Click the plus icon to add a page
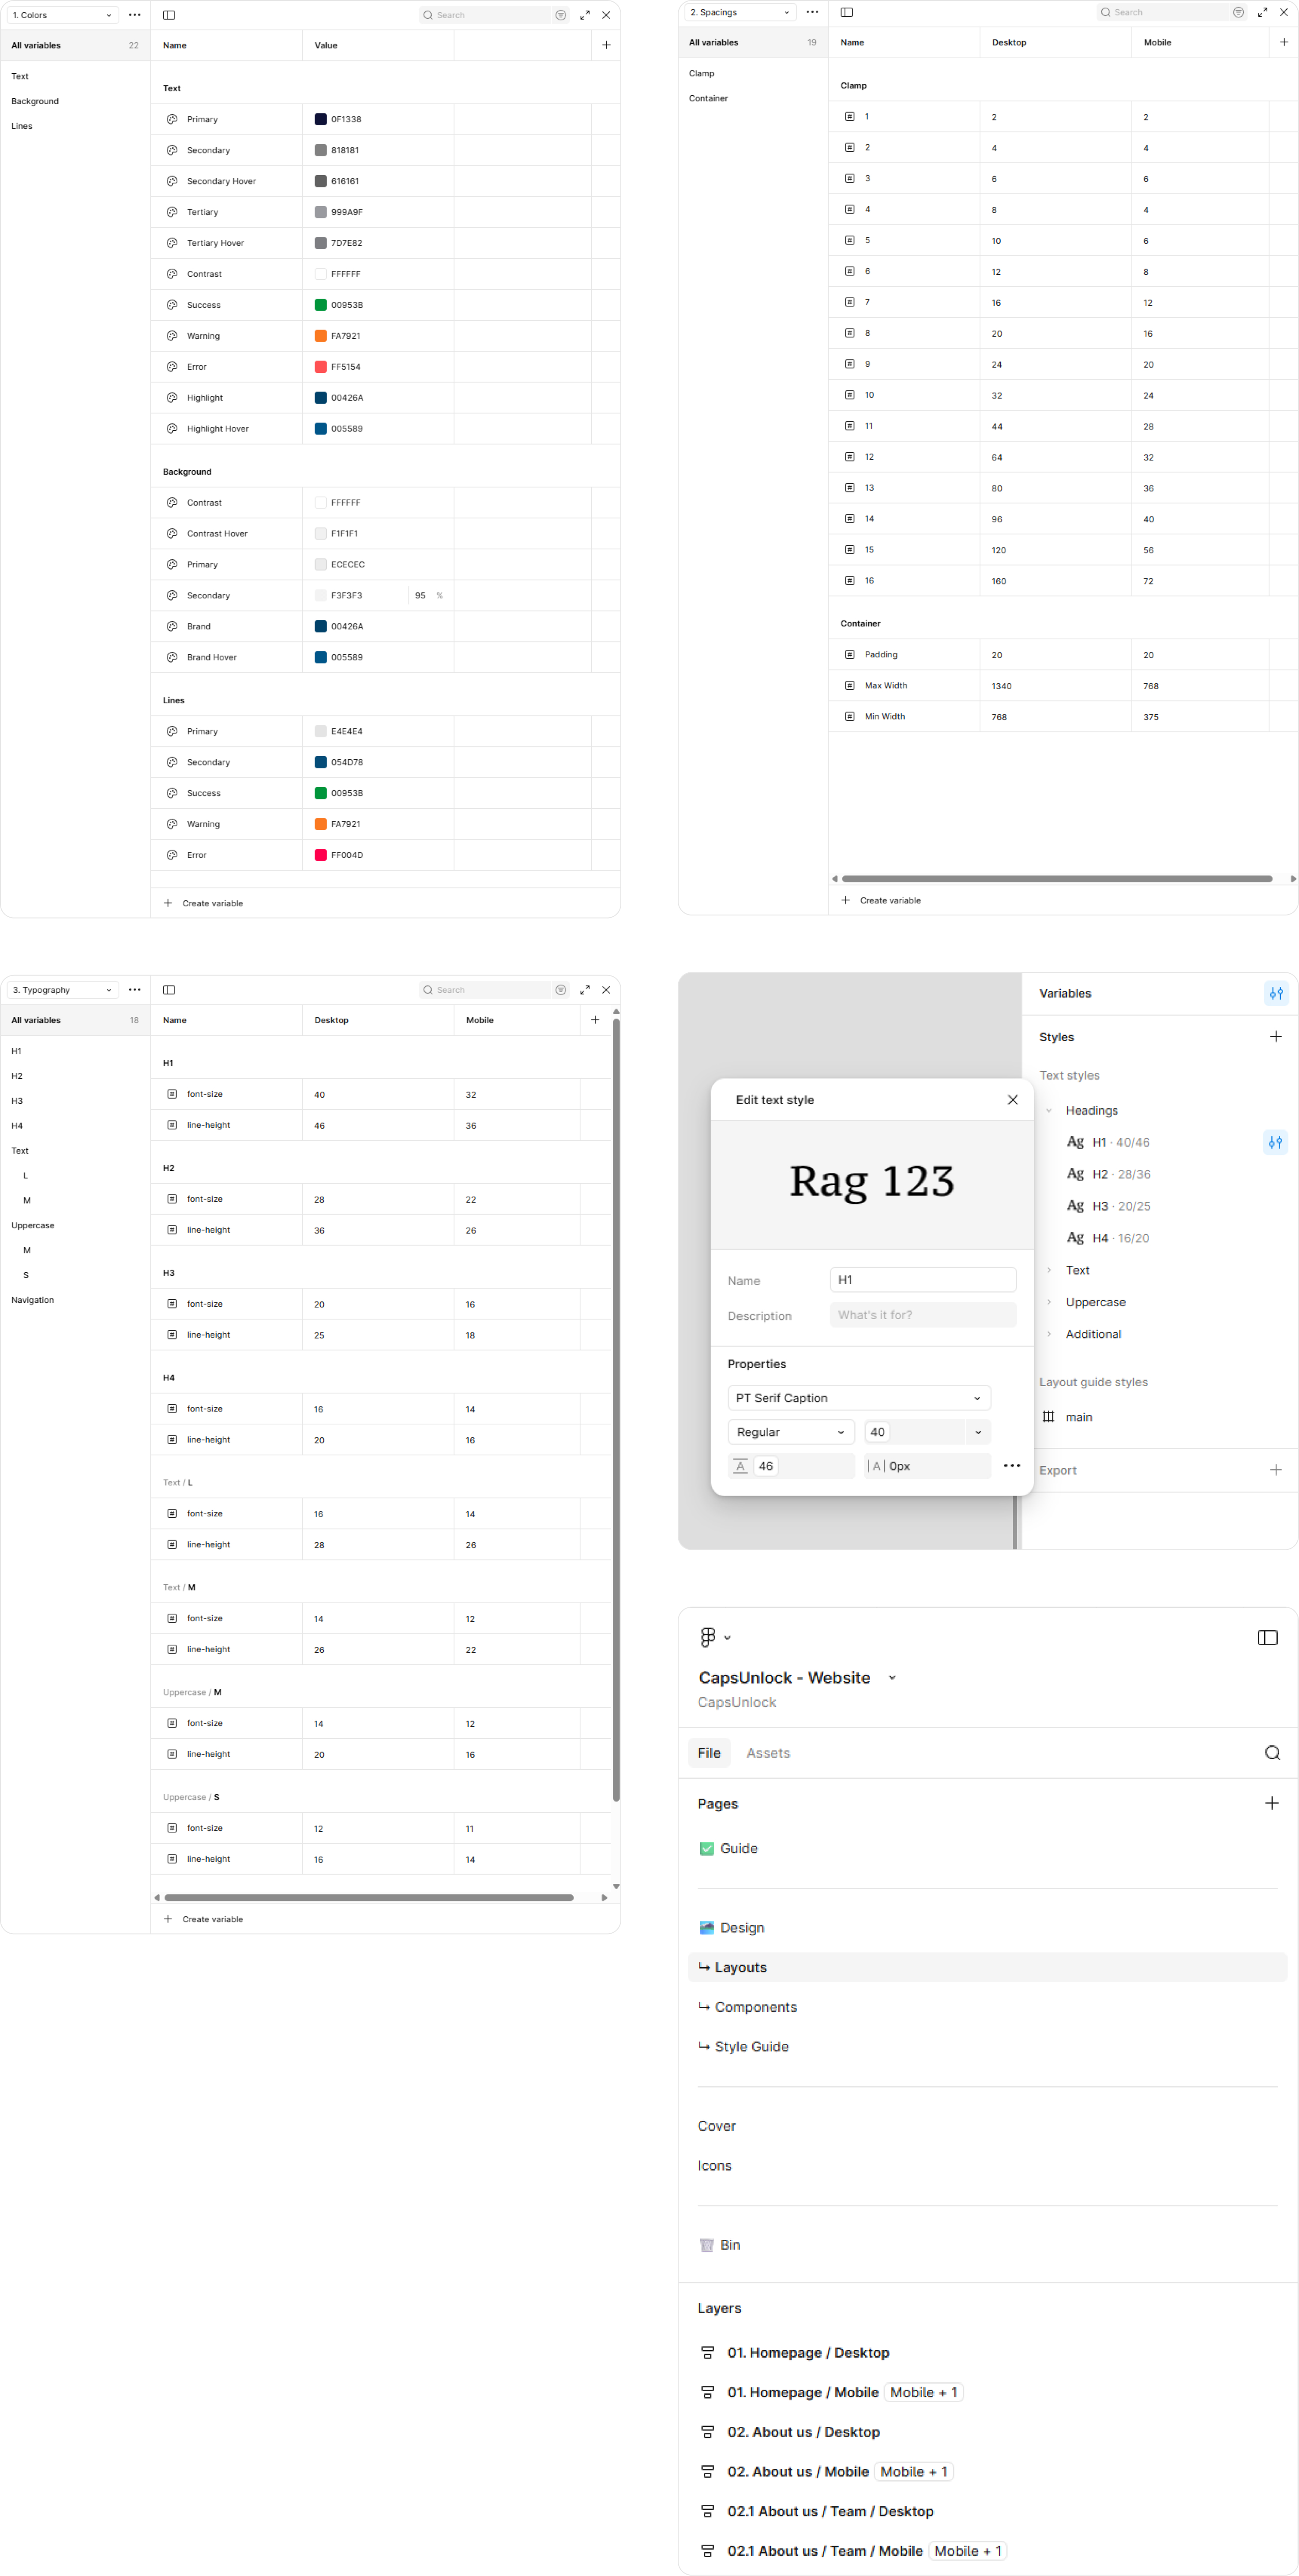This screenshot has width=1299, height=2576. [x=1271, y=1803]
